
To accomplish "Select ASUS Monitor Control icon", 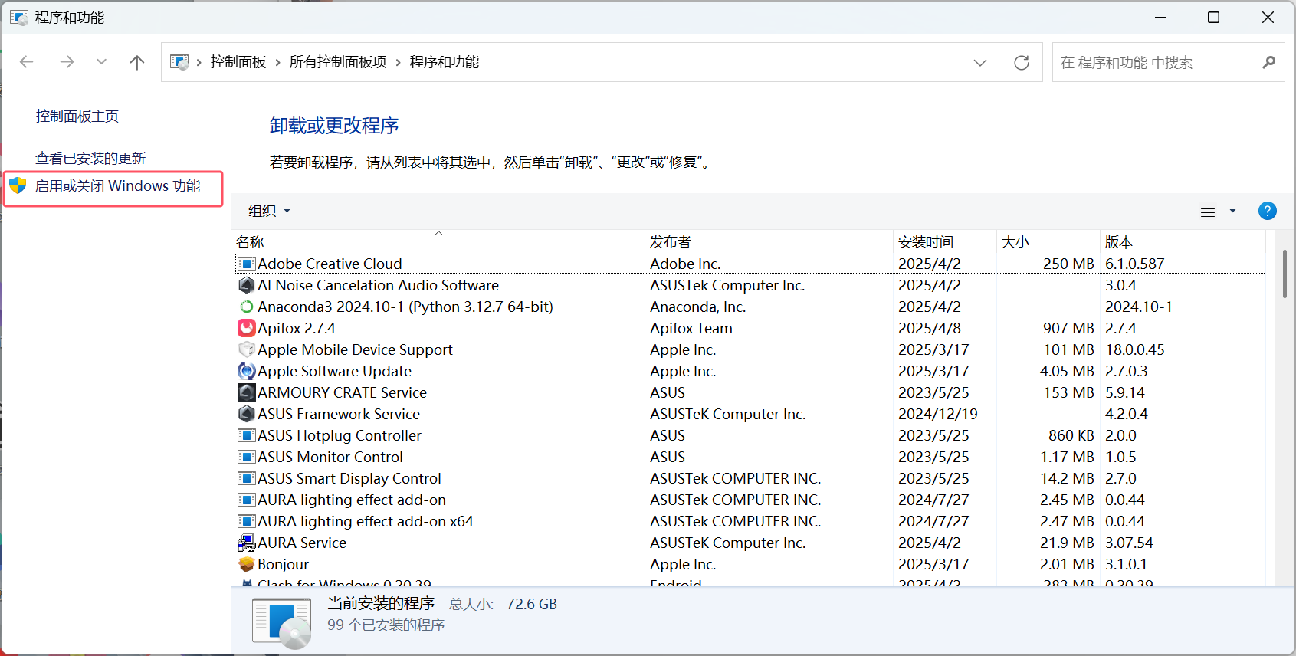I will (247, 457).
